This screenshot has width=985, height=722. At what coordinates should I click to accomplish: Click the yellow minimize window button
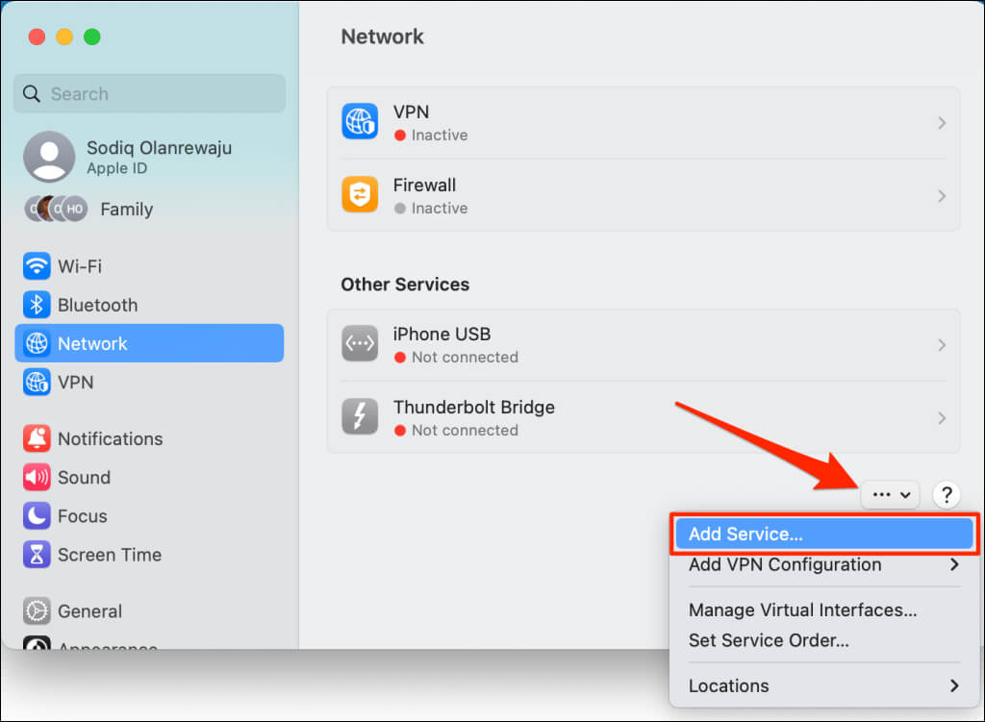64,37
